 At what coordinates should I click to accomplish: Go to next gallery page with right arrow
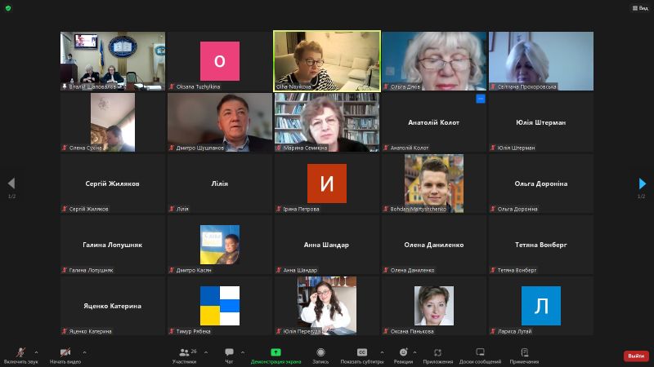click(x=642, y=183)
